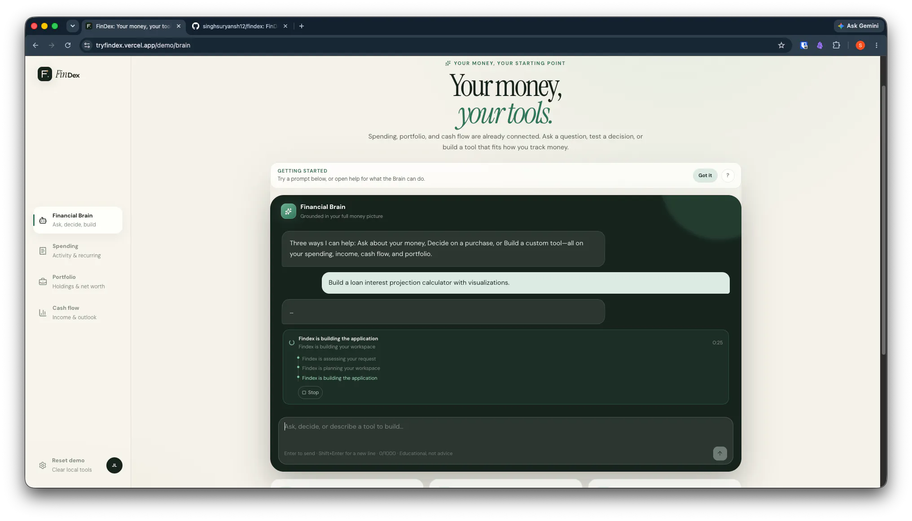Open the JL user avatar
This screenshot has height=521, width=912.
pyautogui.click(x=114, y=465)
